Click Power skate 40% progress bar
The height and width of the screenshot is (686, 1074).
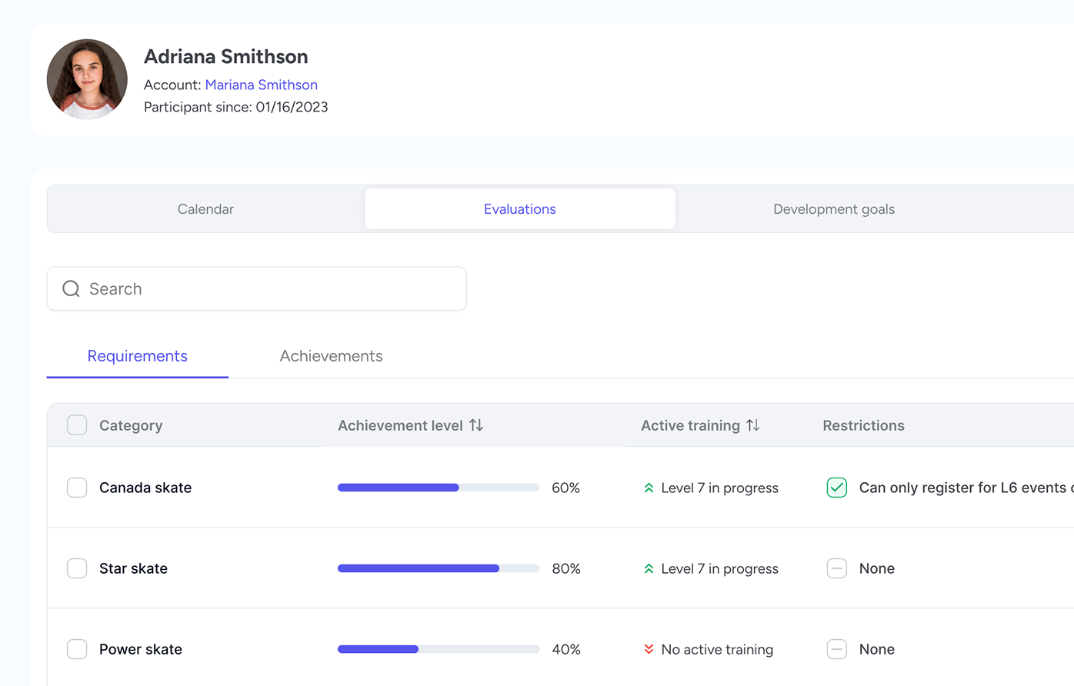click(439, 649)
